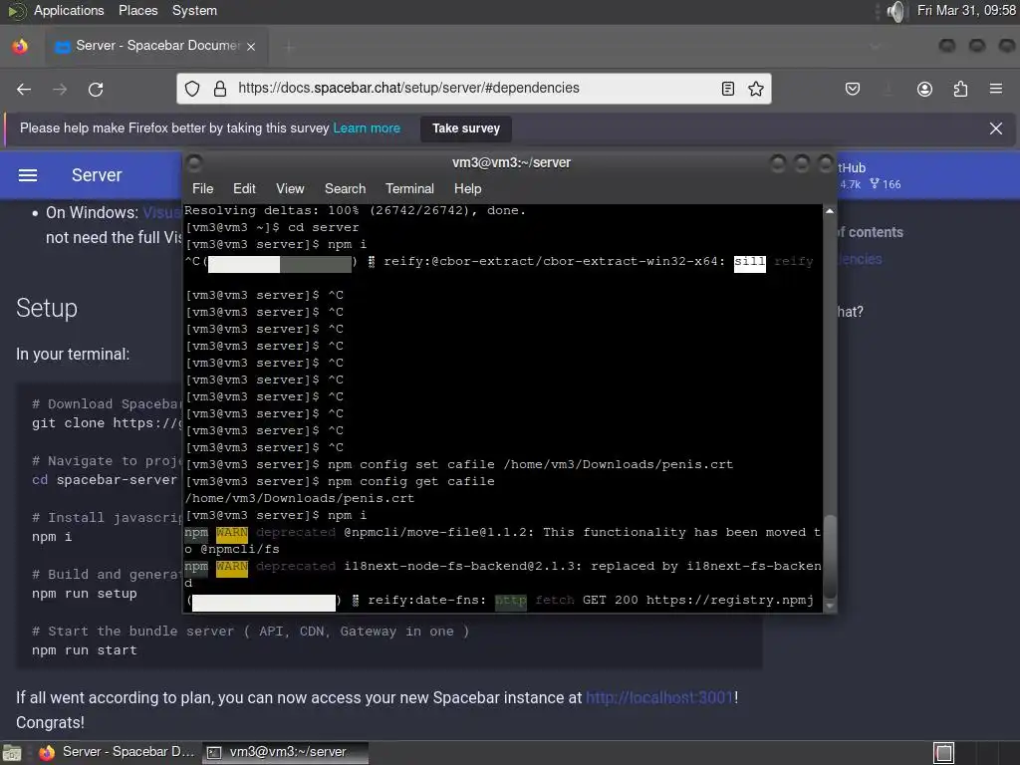Open the docs hamburger navigation menu
1020x765 pixels.
[x=27, y=175]
